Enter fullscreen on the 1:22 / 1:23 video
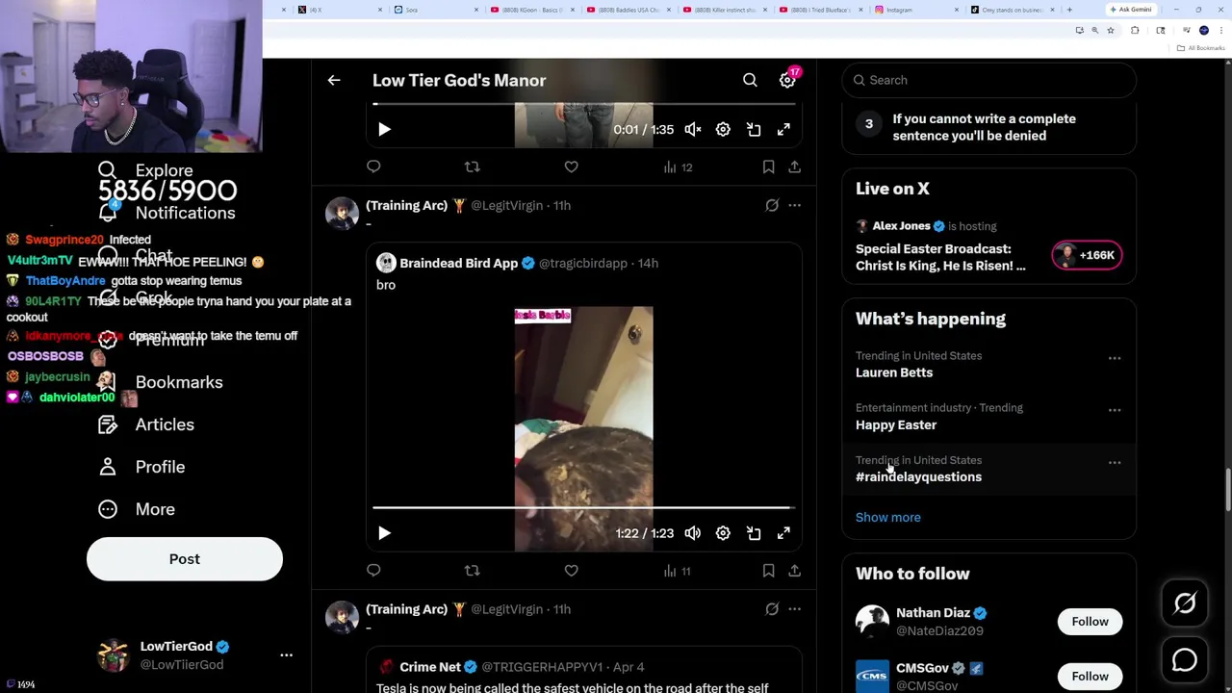Image resolution: width=1232 pixels, height=693 pixels. pyautogui.click(x=783, y=533)
